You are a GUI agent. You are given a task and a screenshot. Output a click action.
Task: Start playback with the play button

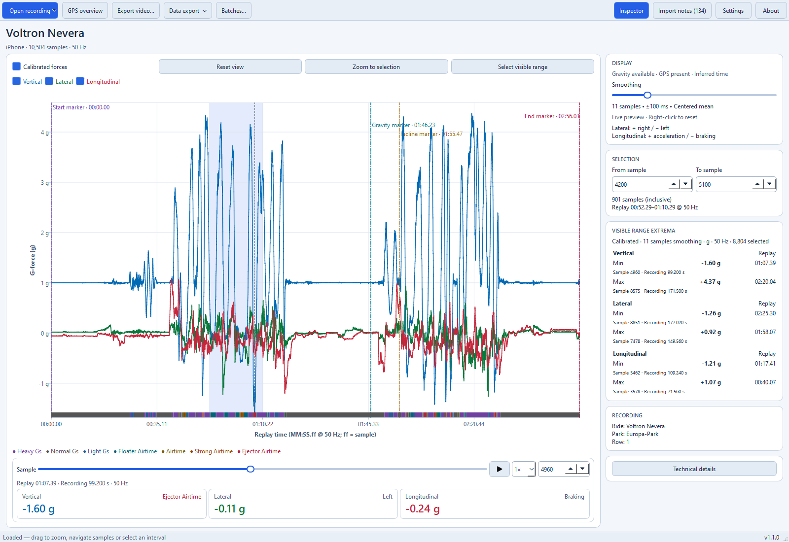coord(499,469)
